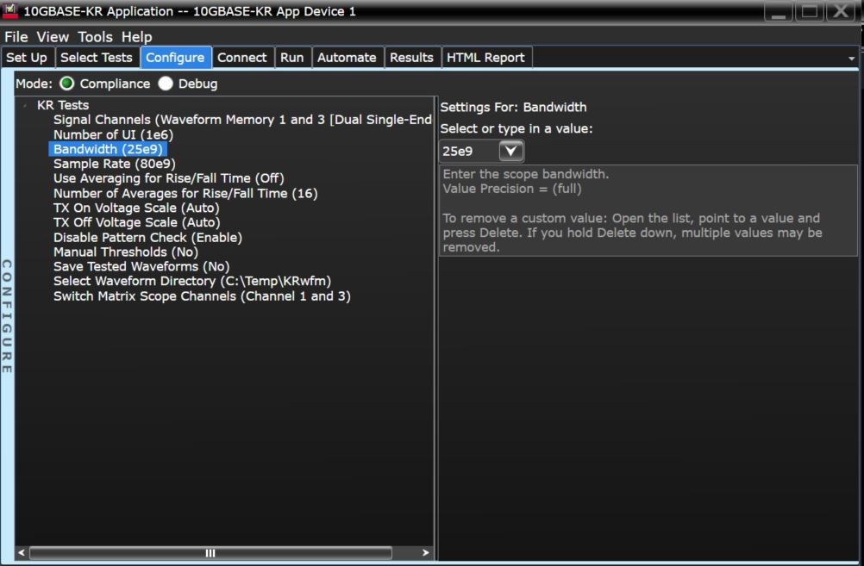Open the File menu

pyautogui.click(x=15, y=36)
